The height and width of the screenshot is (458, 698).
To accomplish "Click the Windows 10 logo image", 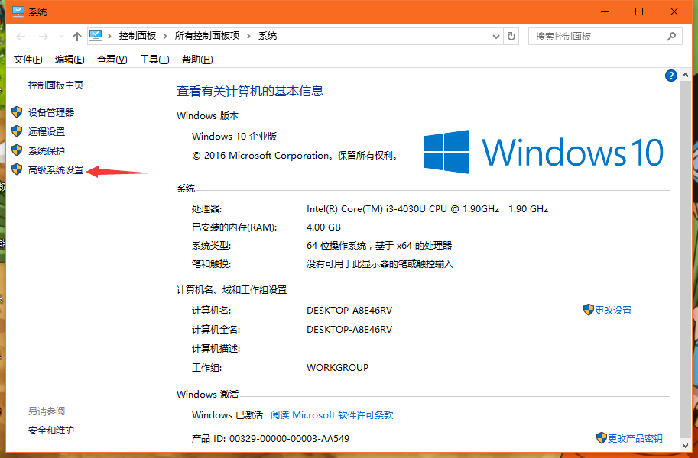I will 544,152.
